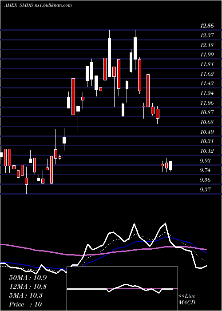Image resolution: width=222 pixels, height=311 pixels.
Task: Click the <<Live MACD label
Action: (187, 299)
